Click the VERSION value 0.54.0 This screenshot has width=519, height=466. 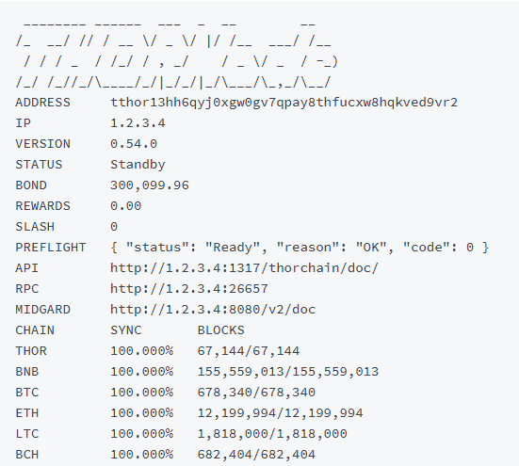point(134,144)
